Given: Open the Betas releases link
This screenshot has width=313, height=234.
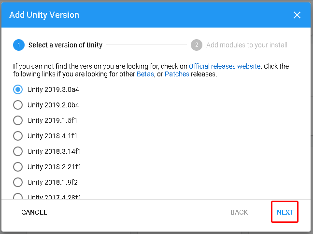Looking at the screenshot, I should (x=145, y=74).
